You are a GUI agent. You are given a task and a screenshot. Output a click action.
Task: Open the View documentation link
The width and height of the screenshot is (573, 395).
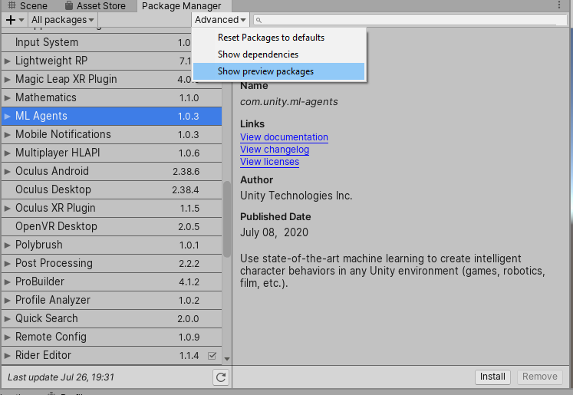click(x=284, y=137)
